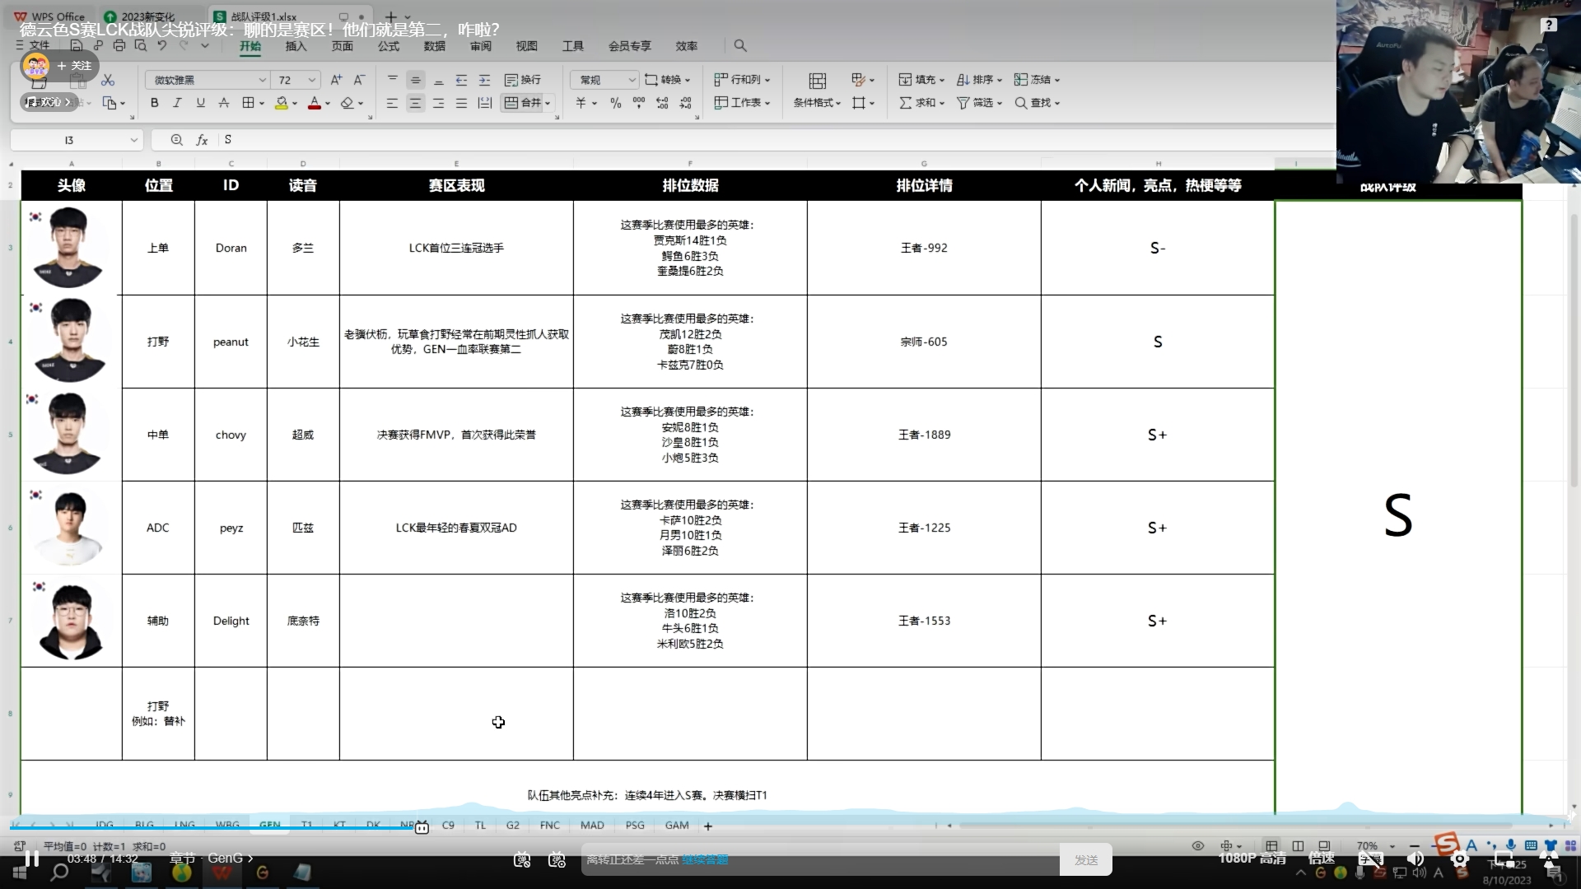Open Windows Start menu

[20, 873]
